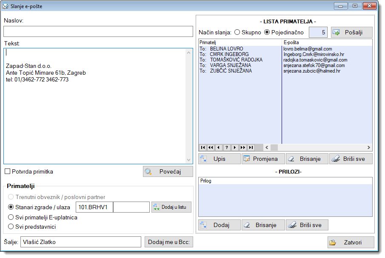Click Promjena to edit the recipient

[263, 159]
